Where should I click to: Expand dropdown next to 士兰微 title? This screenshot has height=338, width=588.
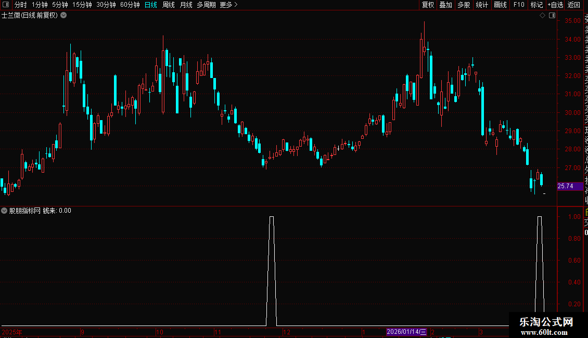pyautogui.click(x=64, y=16)
